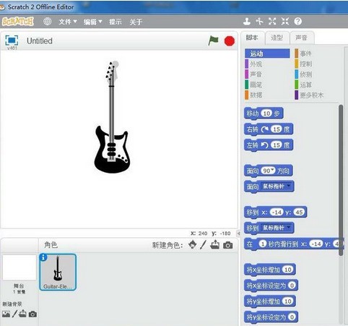Switch to the 造型 costumes tab
Image resolution: width=348 pixels, height=326 pixels.
pyautogui.click(x=277, y=38)
